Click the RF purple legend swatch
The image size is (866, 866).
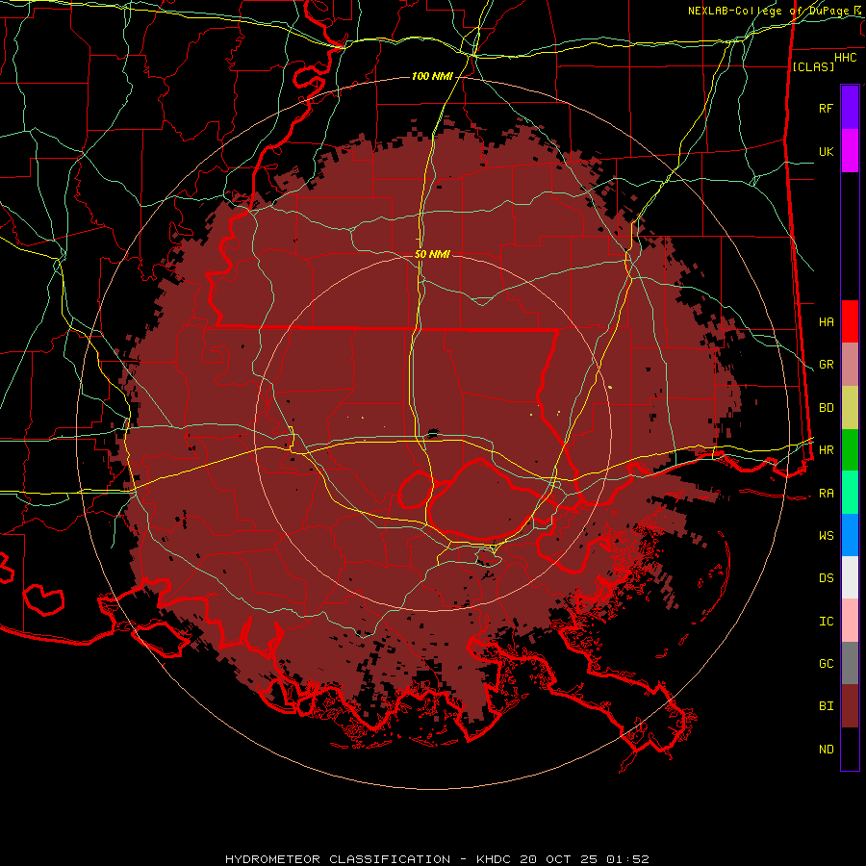pos(850,108)
